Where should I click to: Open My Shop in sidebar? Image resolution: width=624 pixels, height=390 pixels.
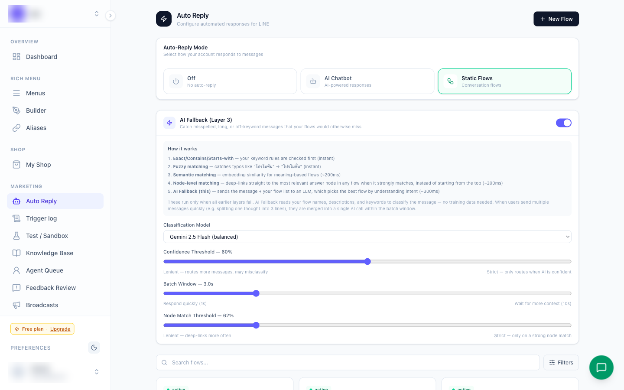pyautogui.click(x=55, y=165)
